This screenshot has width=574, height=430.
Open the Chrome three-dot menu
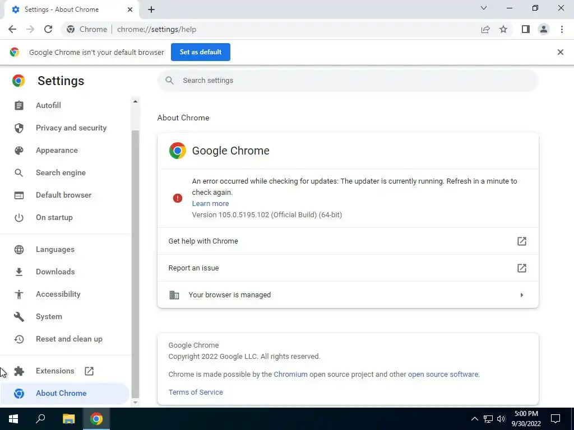(562, 29)
